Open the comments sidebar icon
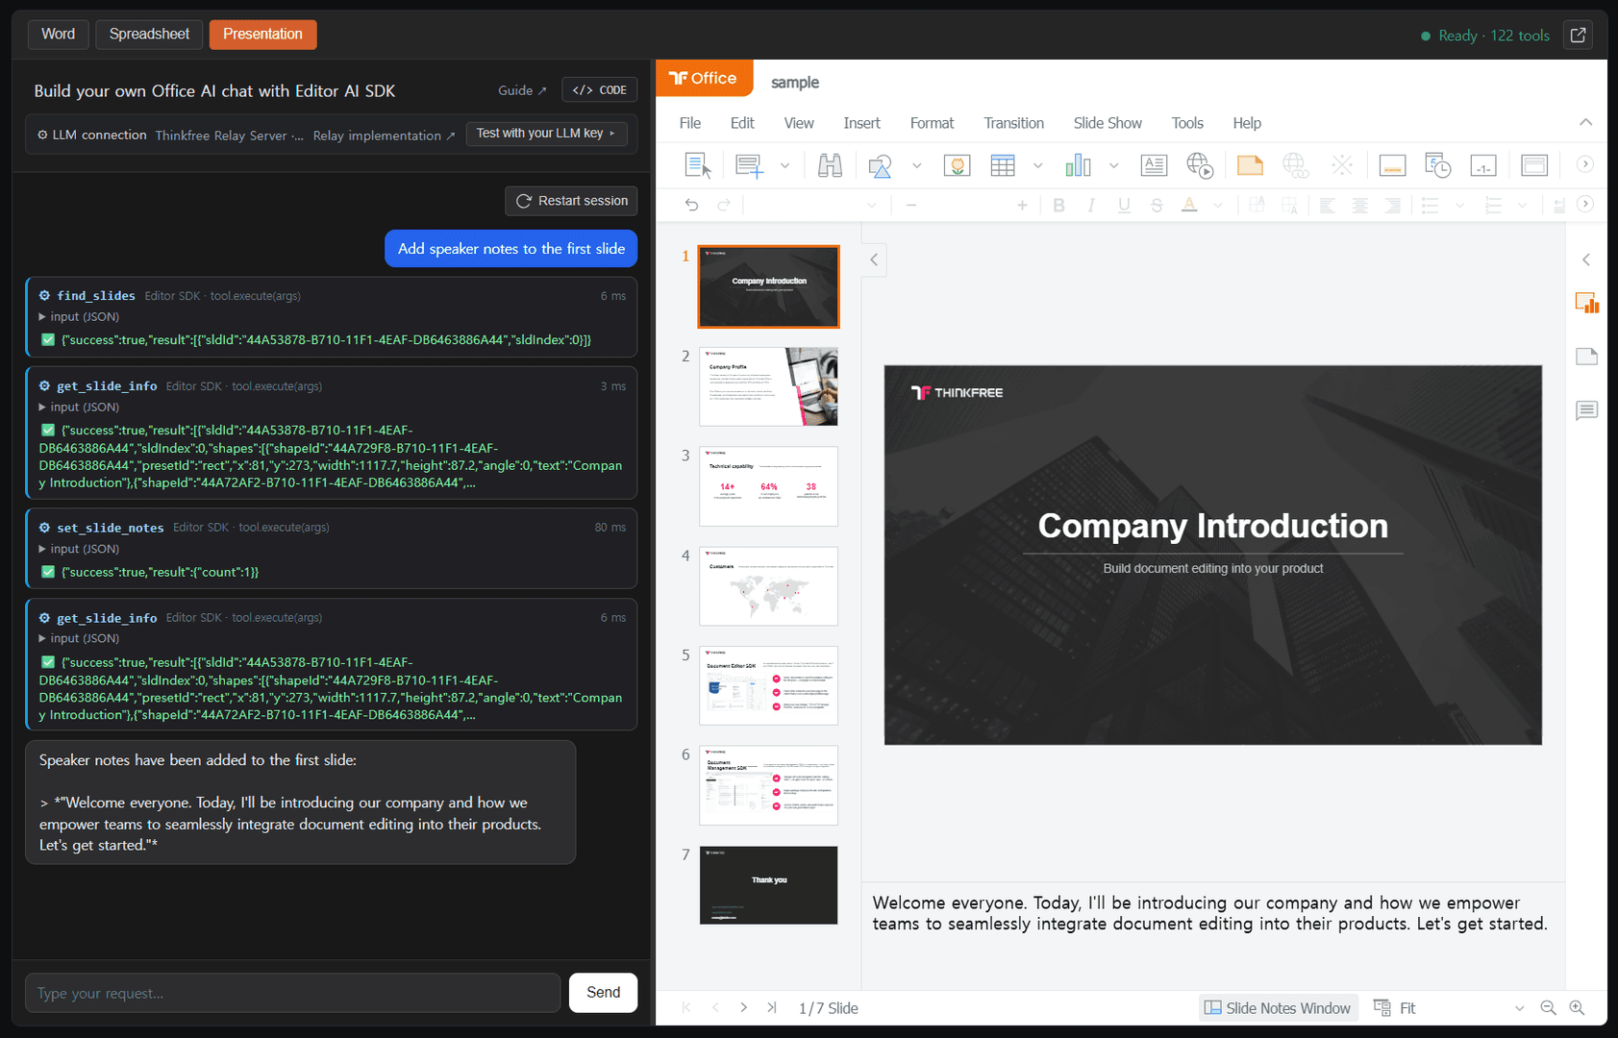1618x1038 pixels. click(x=1587, y=410)
